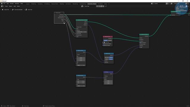Click the Max value field in lower Random Value
Viewport: 190px width, 107px height.
point(81,83)
